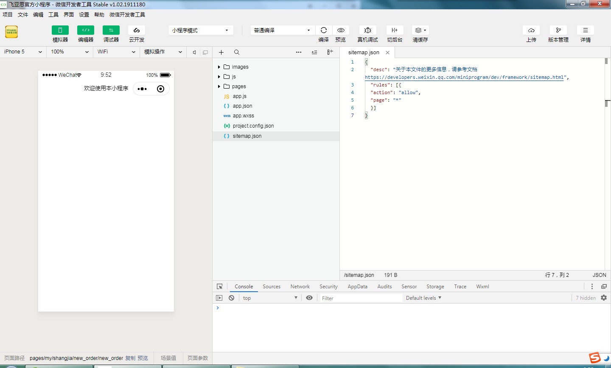Switch to the AppData tab
Image resolution: width=611 pixels, height=368 pixels.
tap(358, 287)
